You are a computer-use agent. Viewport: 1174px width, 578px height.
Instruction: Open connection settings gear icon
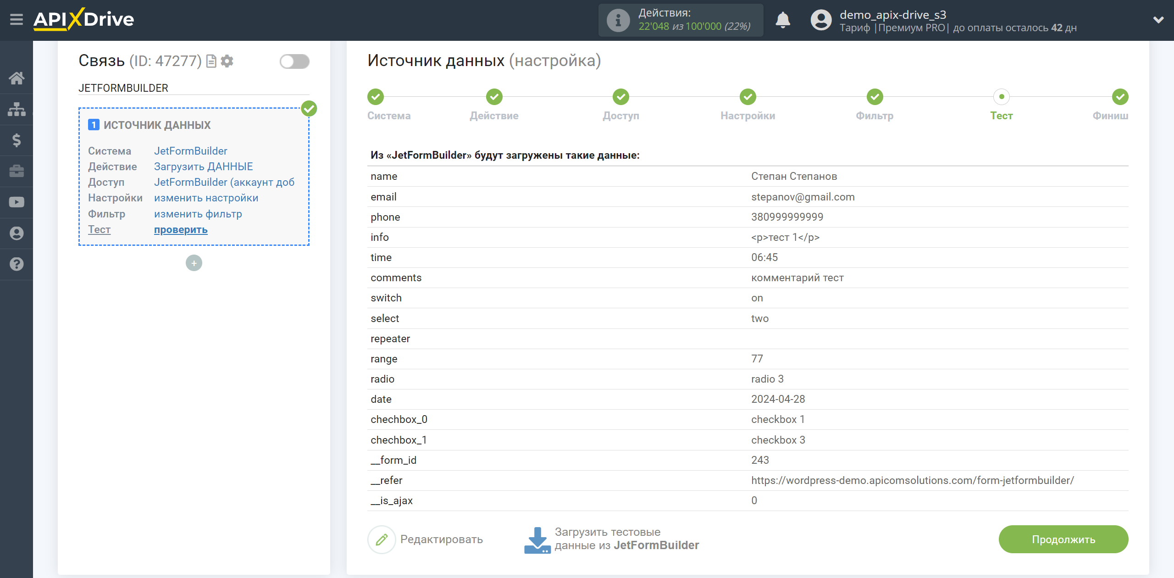pyautogui.click(x=227, y=61)
